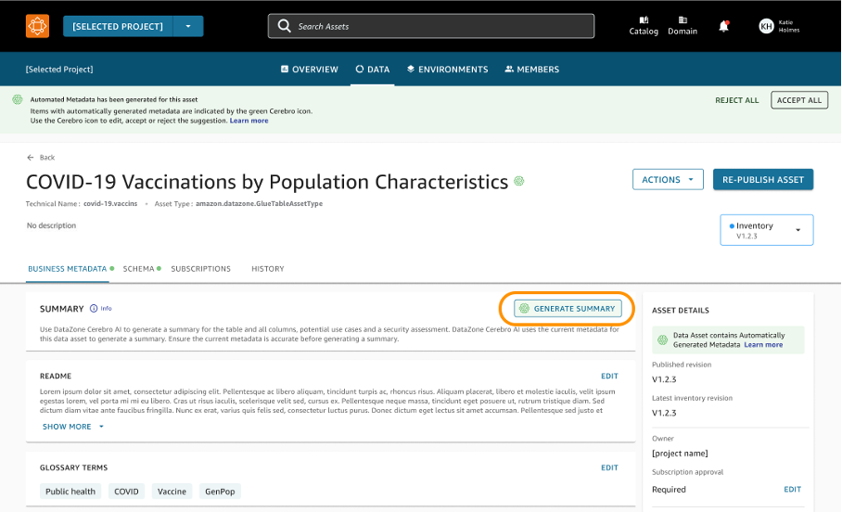This screenshot has width=842, height=512.
Task: Click Reject All in the banner
Action: [x=736, y=100]
